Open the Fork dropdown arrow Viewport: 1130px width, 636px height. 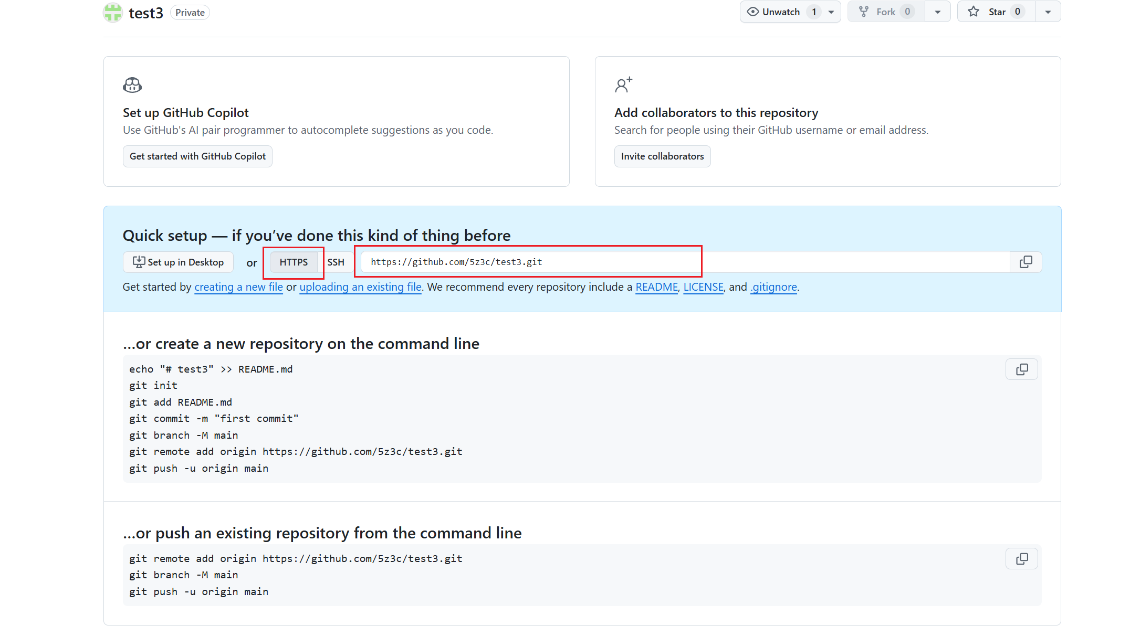click(x=937, y=12)
